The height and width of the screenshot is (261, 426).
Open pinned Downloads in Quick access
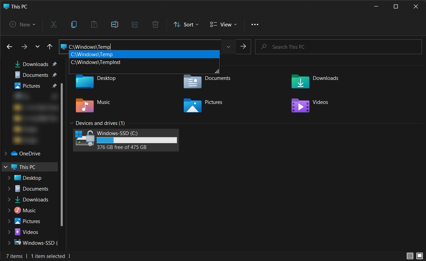(x=35, y=64)
